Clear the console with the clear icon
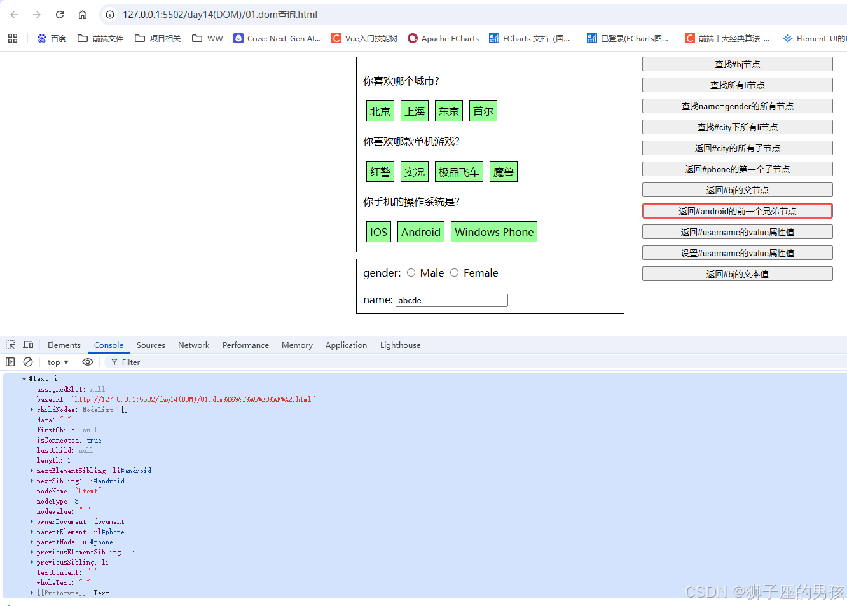 click(28, 362)
